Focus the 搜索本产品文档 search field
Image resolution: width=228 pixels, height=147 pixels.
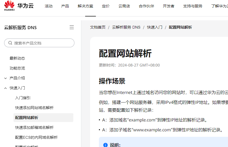click(39, 43)
